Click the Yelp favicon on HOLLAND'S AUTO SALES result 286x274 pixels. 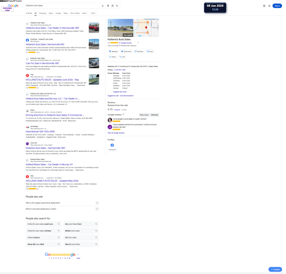(27, 76)
